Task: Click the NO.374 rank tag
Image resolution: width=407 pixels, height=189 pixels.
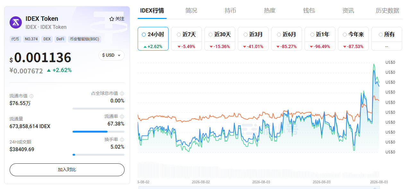Action: [31, 39]
